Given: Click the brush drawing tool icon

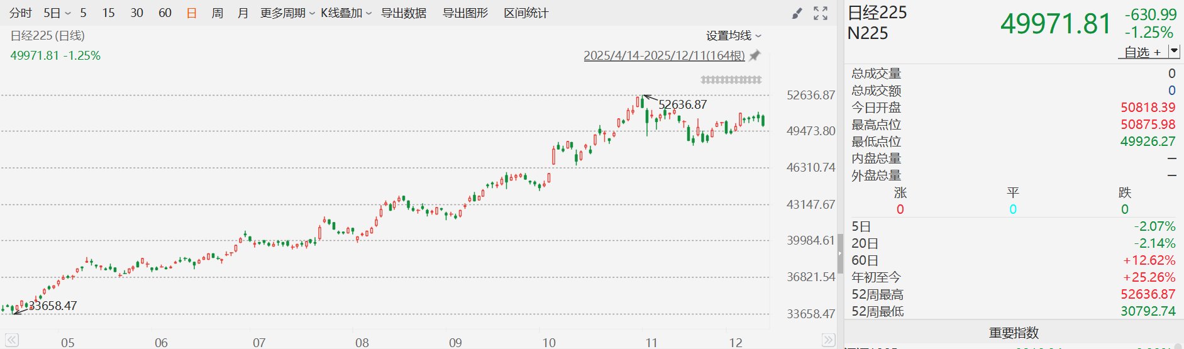Looking at the screenshot, I should tap(797, 13).
